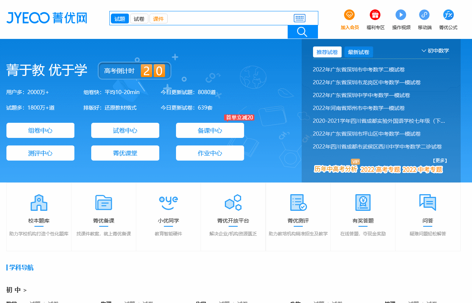Click inside the search input field
472x303 pixels.
click(x=229, y=19)
